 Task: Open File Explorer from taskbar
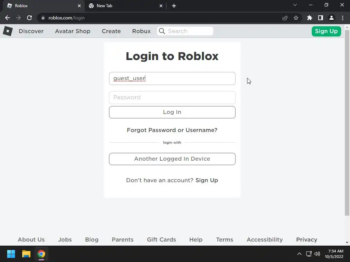click(x=26, y=254)
